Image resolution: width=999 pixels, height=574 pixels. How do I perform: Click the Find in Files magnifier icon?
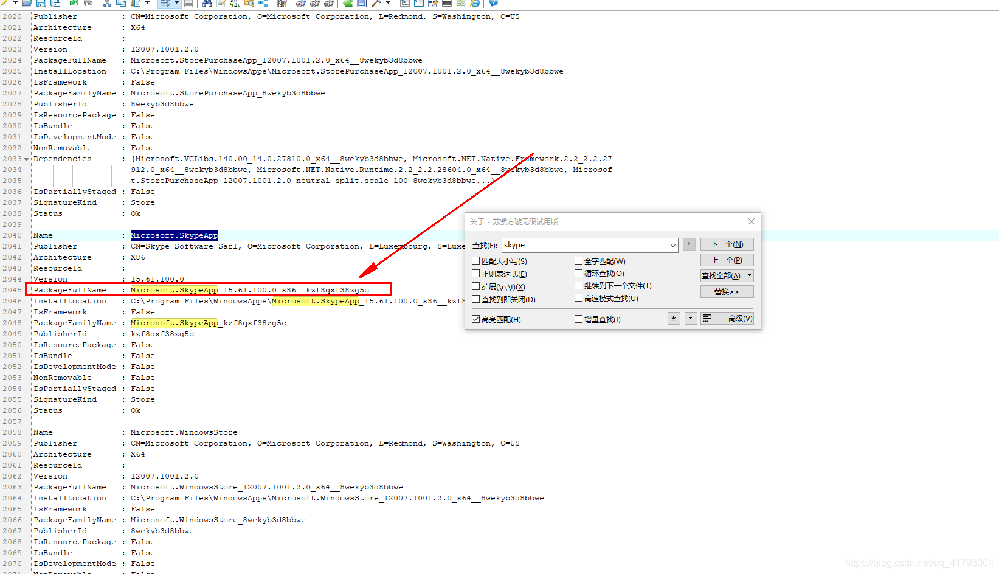(249, 3)
